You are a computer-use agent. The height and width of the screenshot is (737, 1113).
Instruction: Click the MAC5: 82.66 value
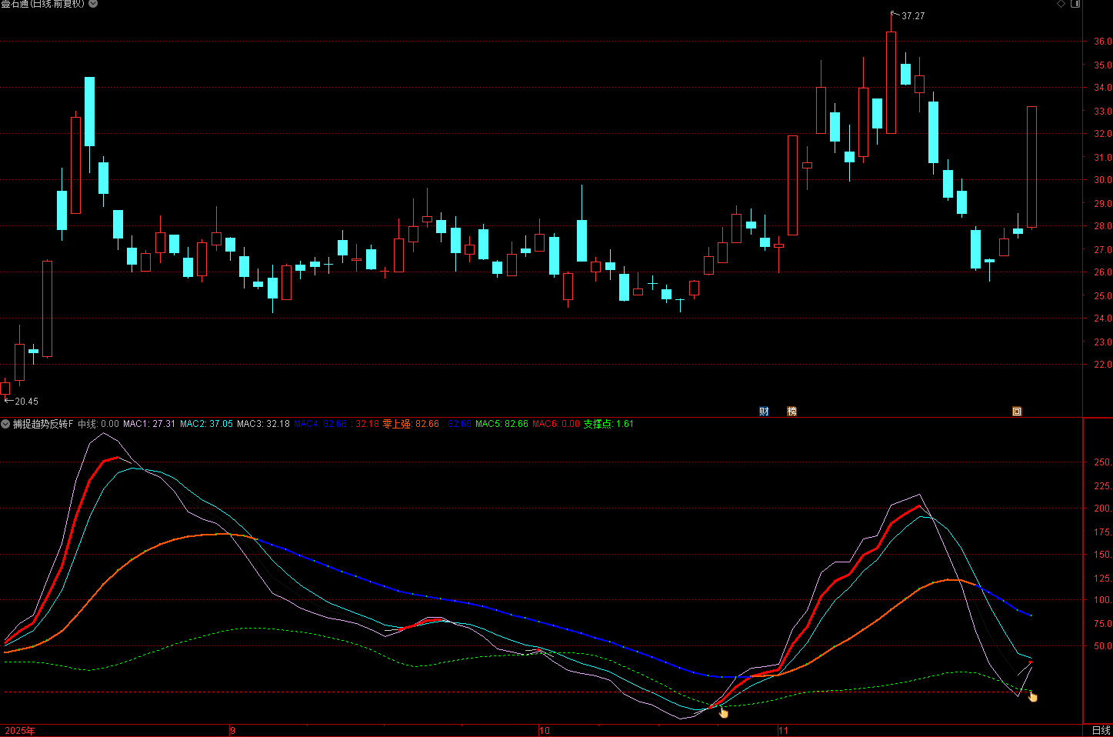tap(502, 424)
